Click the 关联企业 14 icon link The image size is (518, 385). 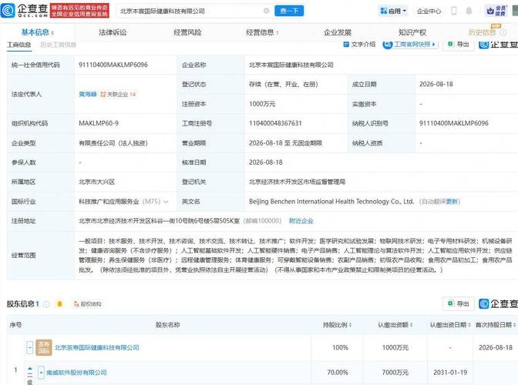(x=118, y=95)
